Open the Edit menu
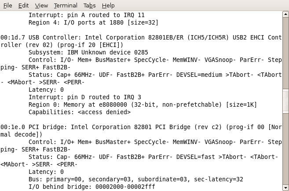289x191 pixels. 23,6
